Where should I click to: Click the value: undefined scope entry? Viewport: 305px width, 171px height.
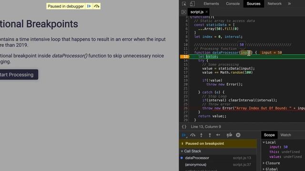click(x=285, y=157)
